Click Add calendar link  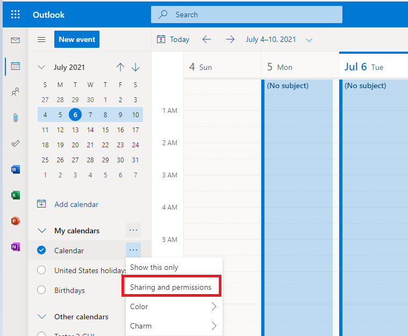pyautogui.click(x=76, y=204)
